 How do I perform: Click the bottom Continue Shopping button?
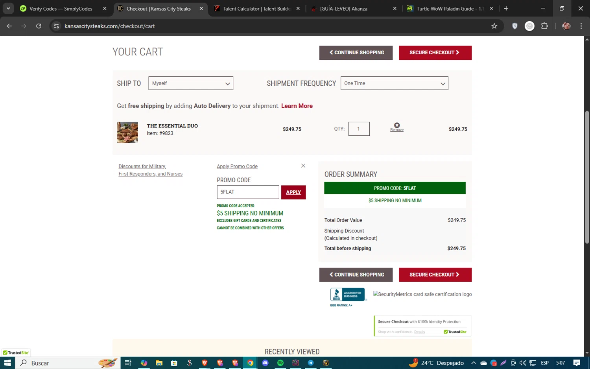point(356,275)
